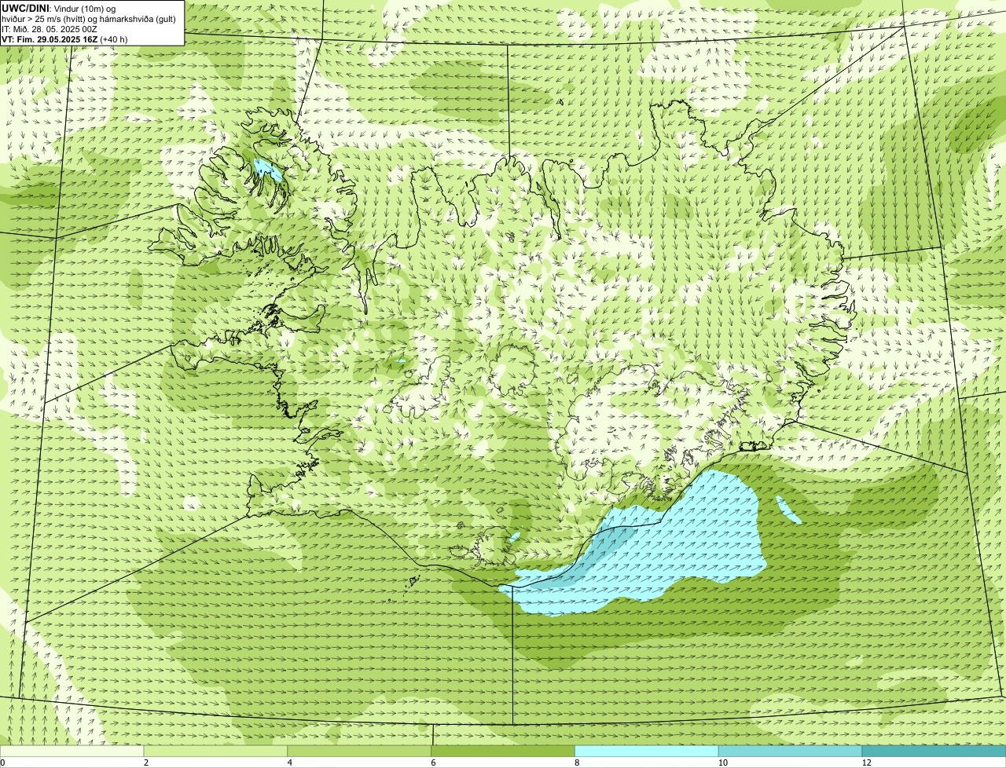Click the legend tick label "12"

865,763
